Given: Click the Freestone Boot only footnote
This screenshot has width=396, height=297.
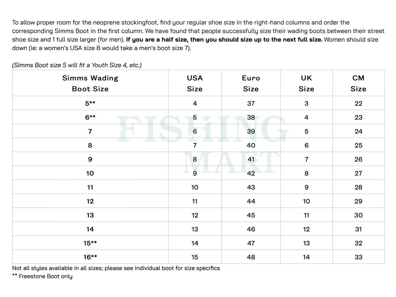Looking at the screenshot, I should (x=42, y=276).
